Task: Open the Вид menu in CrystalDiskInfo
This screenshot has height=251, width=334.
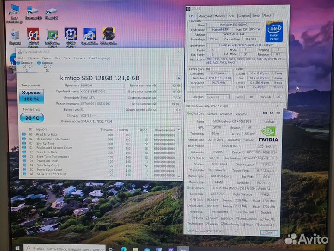Action: coord(58,58)
